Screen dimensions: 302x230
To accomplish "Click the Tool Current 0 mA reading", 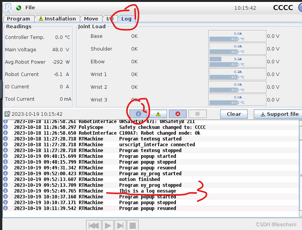I will pyautogui.click(x=66, y=99).
